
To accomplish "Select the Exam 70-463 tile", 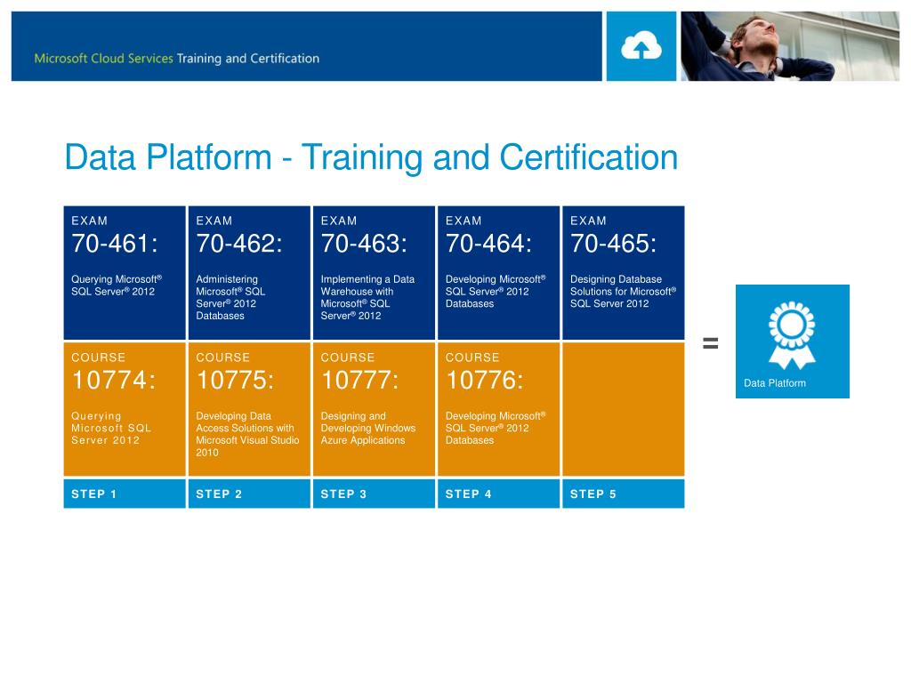I will [x=375, y=272].
